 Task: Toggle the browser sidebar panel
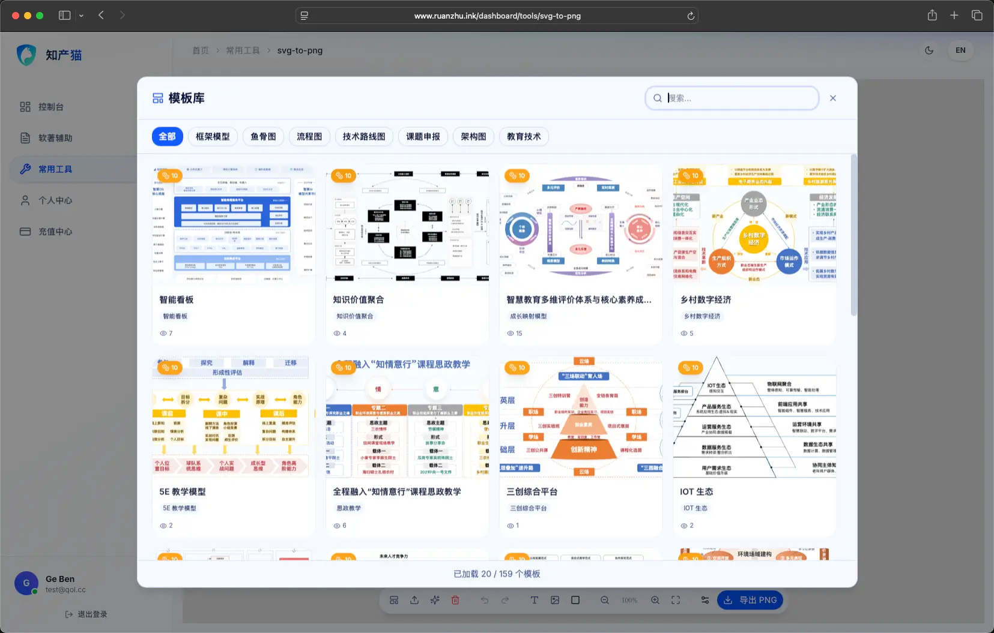click(x=64, y=16)
